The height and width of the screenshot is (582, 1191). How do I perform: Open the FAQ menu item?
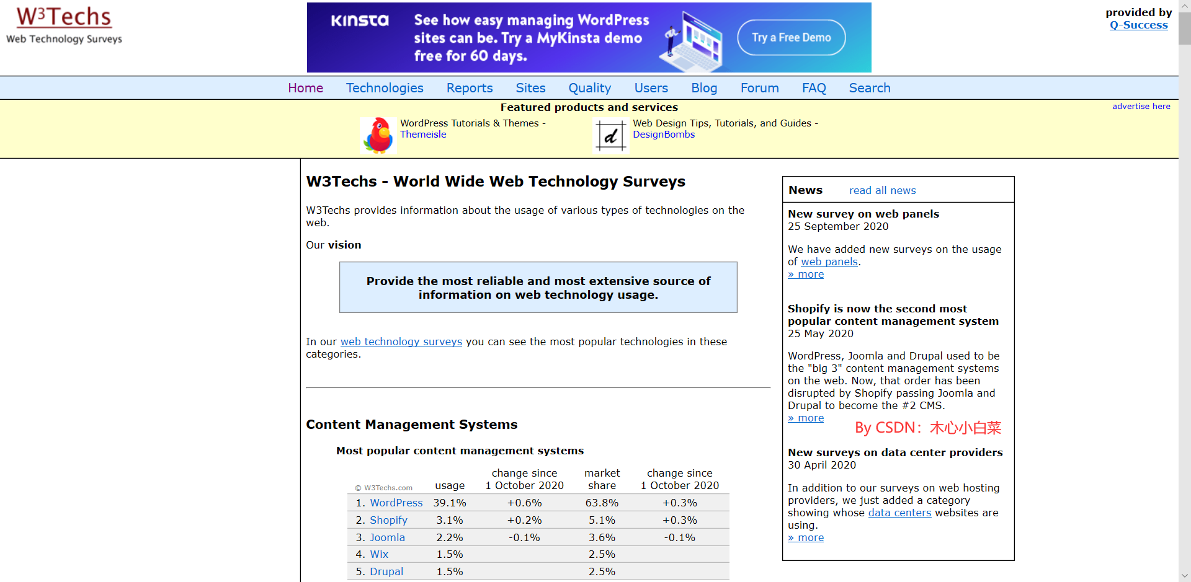click(814, 88)
